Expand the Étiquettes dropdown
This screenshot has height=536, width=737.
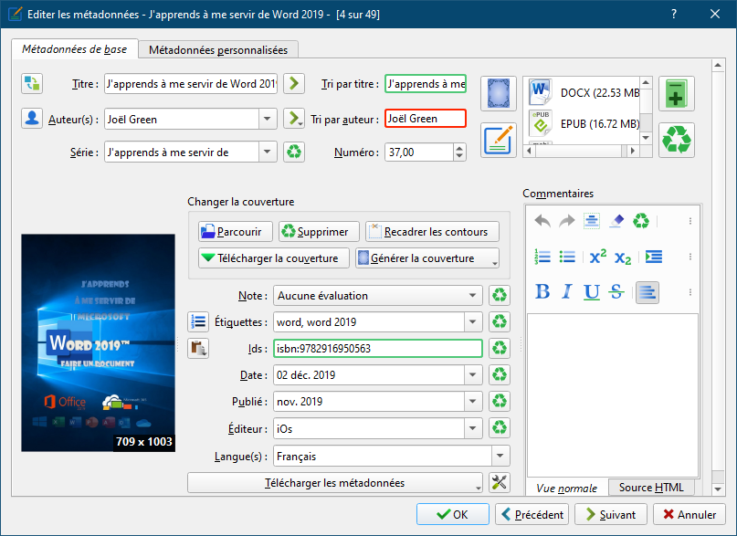[473, 321]
